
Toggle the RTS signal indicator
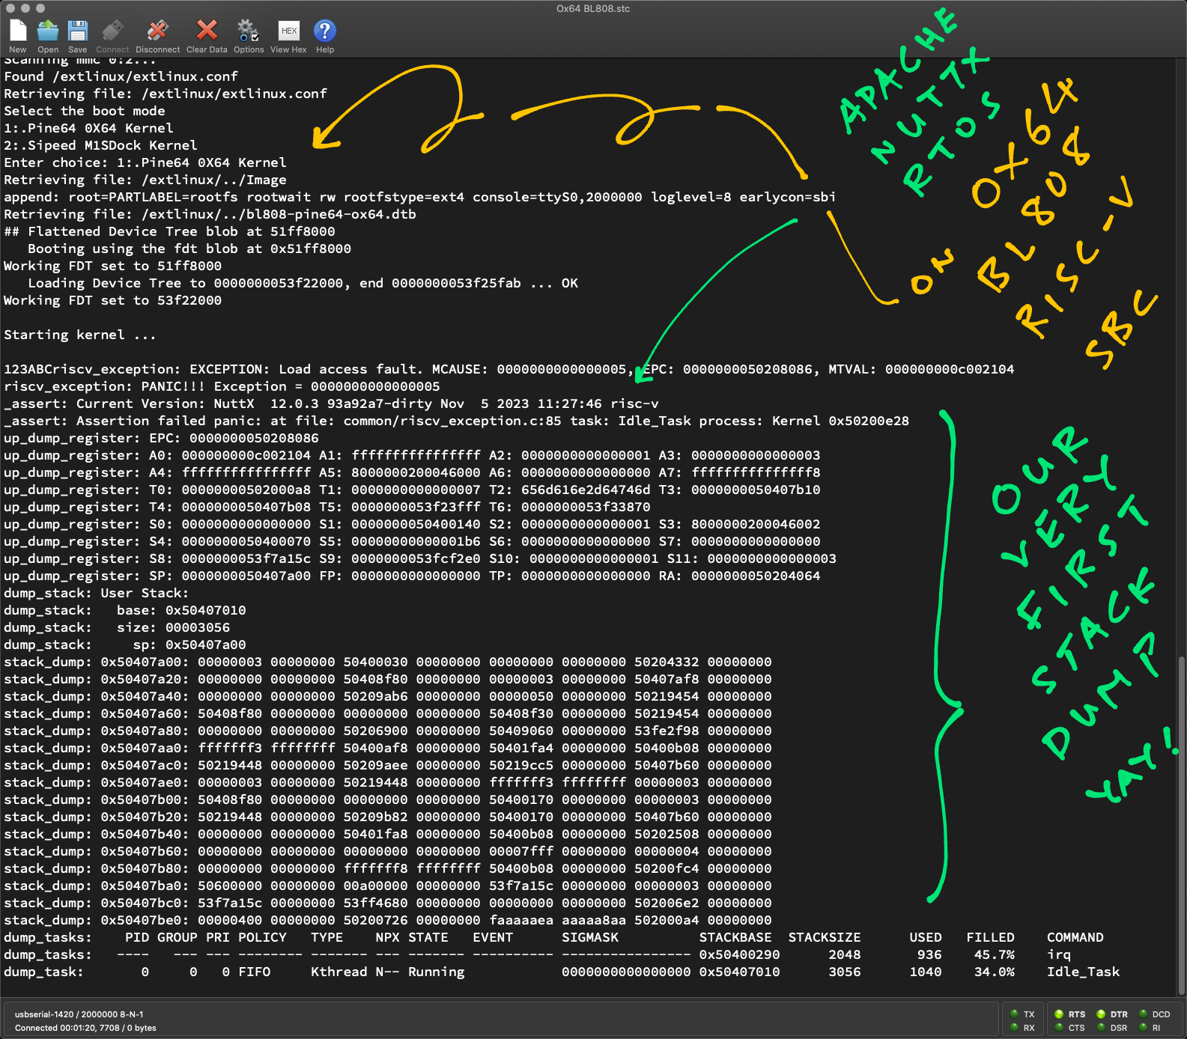[1059, 1014]
